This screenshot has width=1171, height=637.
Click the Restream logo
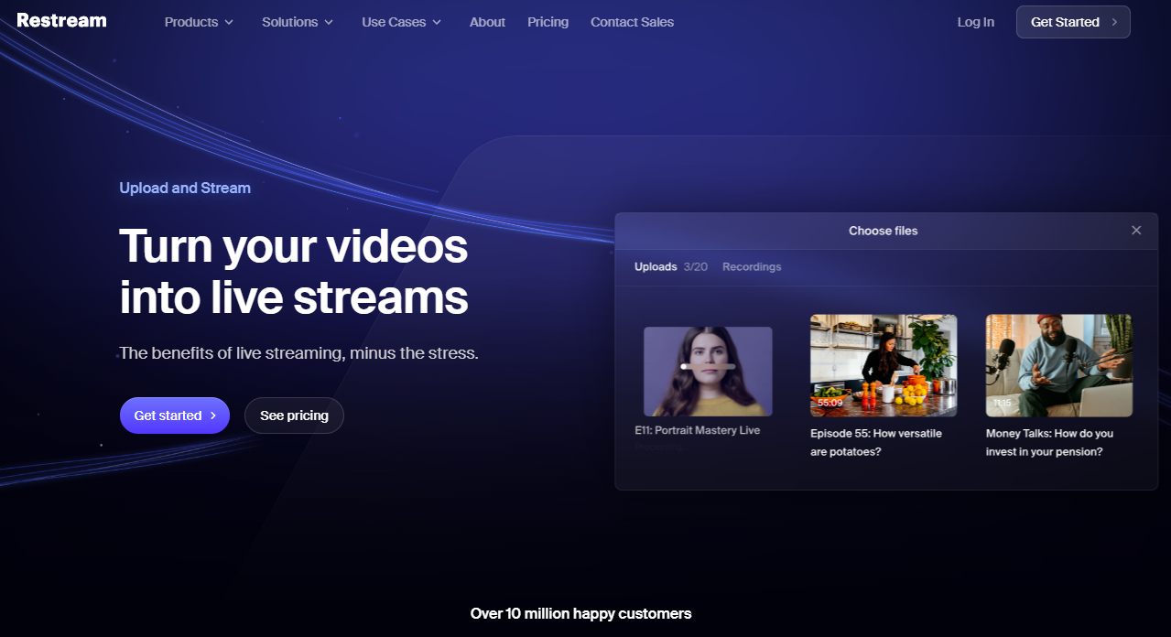[x=61, y=21]
